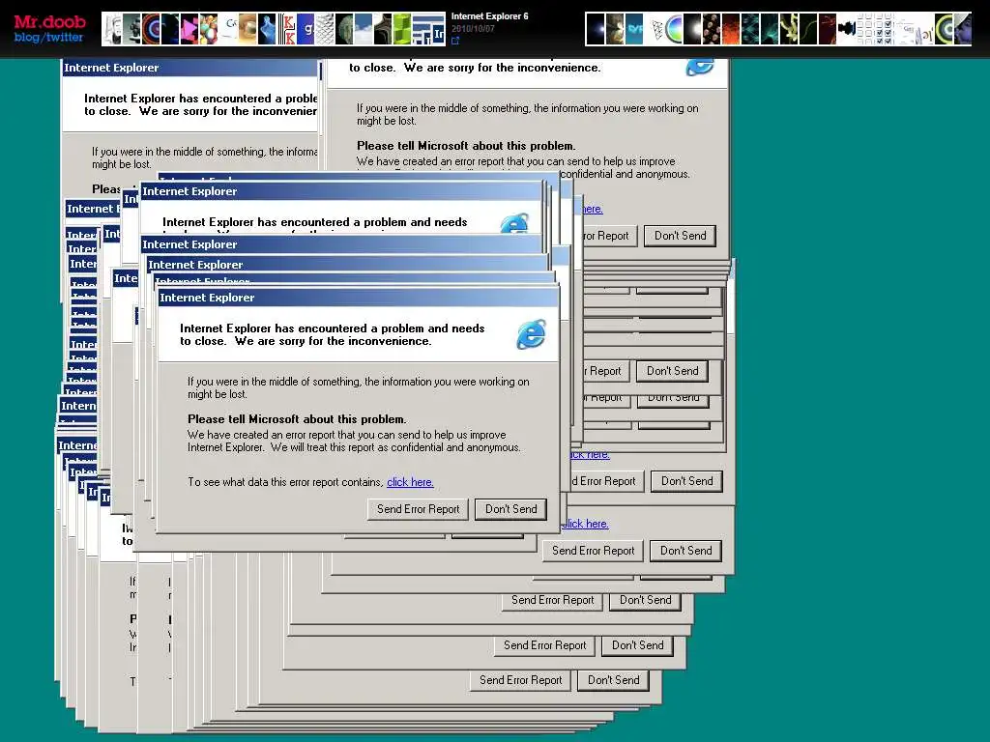Open the wireframe triangle thumbnail
This screenshot has width=990, height=742.
[x=656, y=29]
